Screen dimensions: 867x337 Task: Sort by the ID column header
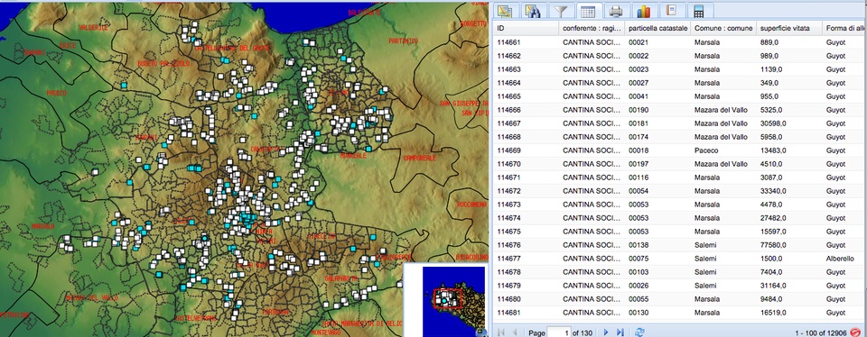point(526,28)
